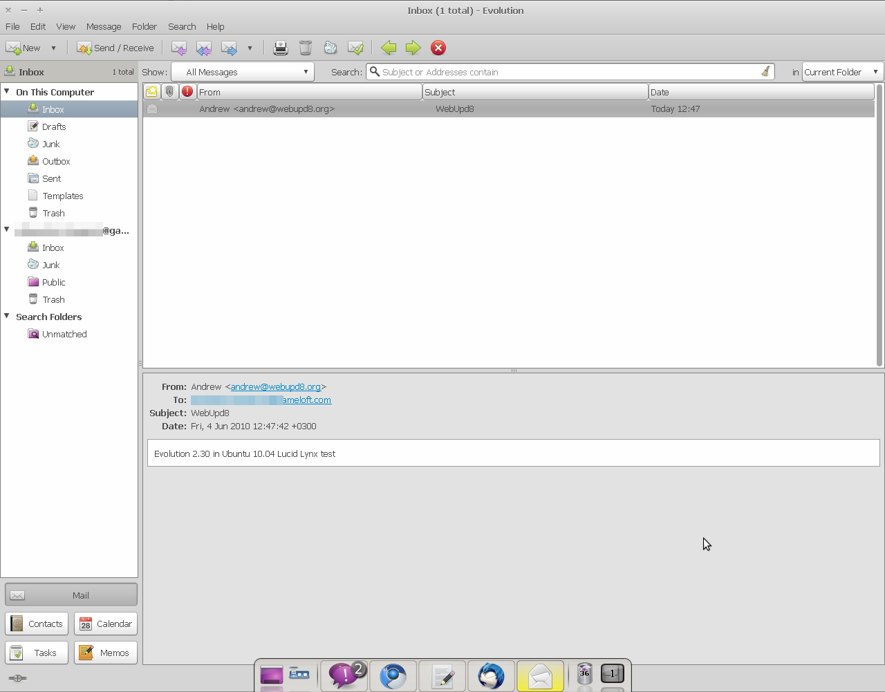The height and width of the screenshot is (692, 885).
Task: Click the Forward message icon
Action: pos(229,48)
